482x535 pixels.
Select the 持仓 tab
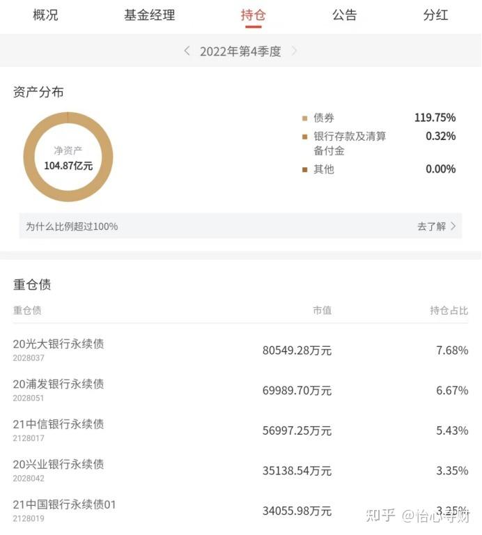pos(253,15)
